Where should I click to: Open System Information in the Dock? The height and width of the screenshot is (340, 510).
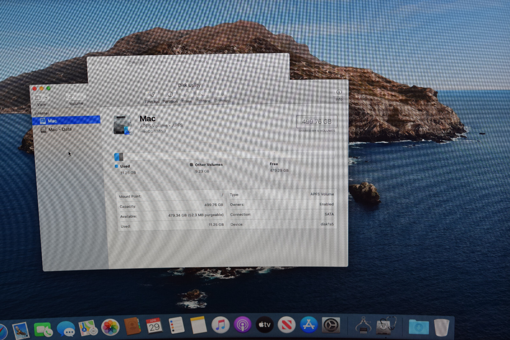click(363, 325)
